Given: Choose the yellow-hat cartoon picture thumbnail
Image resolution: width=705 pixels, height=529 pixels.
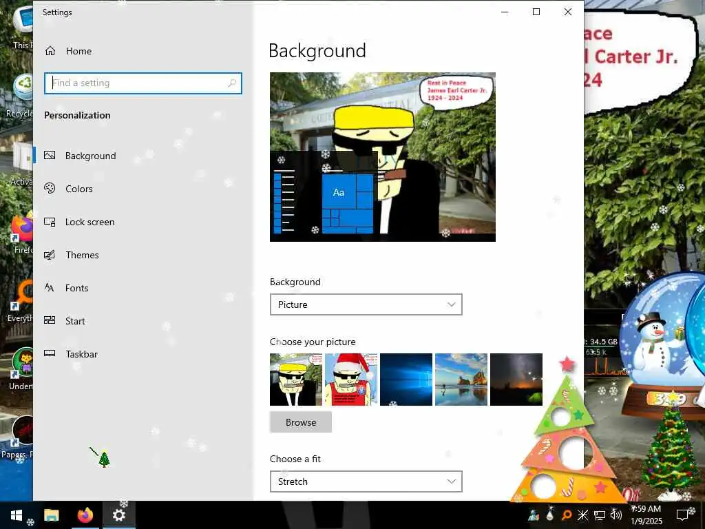Looking at the screenshot, I should [x=296, y=380].
